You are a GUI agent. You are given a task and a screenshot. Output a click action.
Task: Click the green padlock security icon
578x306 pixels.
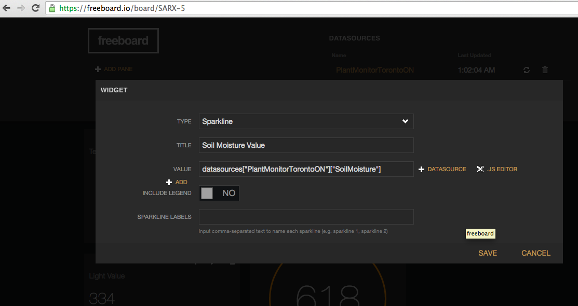(52, 8)
